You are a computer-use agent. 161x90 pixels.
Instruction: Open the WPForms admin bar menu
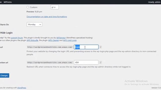click(8, 2)
